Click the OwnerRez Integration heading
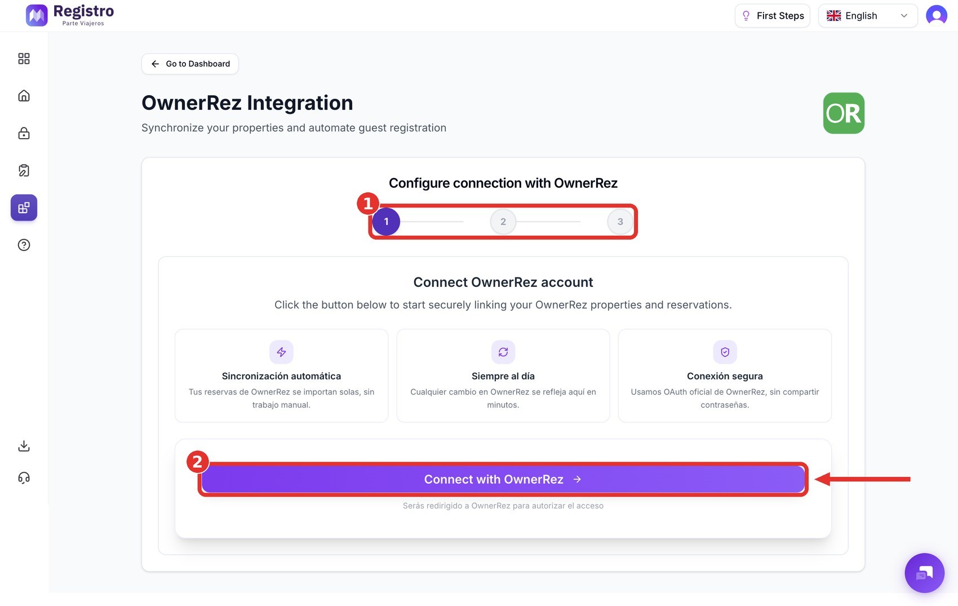Image resolution: width=958 pixels, height=606 pixels. 247,103
